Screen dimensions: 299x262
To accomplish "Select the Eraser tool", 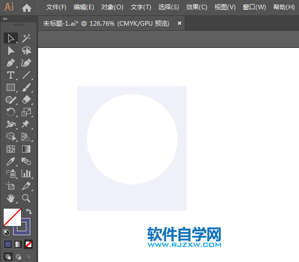I will (26, 100).
